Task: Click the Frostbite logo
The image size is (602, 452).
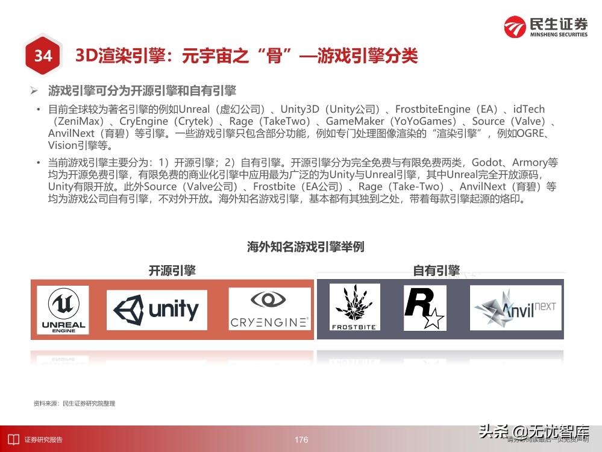Action: (355, 307)
